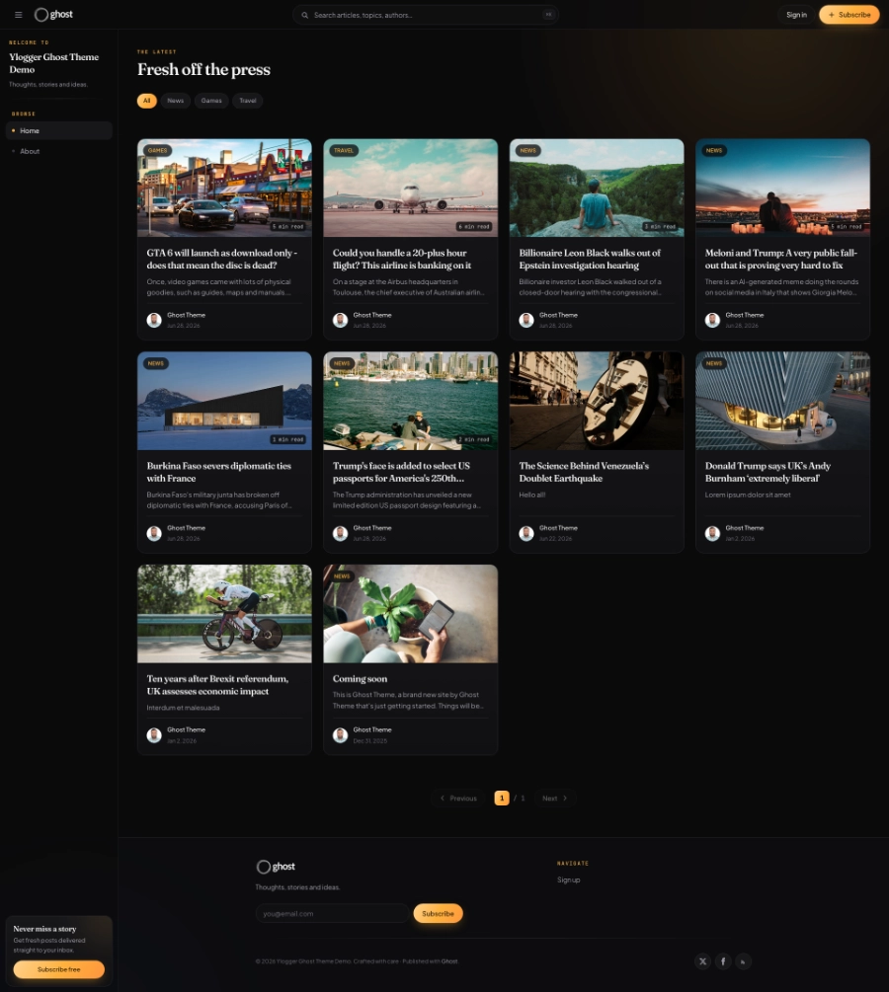
Task: Open 'The Science Behind Venezuela's Doublet Earthquake'
Action: click(x=584, y=472)
